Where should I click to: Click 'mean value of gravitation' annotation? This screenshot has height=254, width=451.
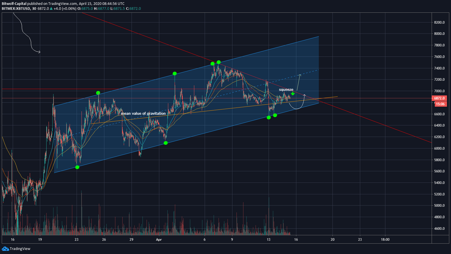143,113
